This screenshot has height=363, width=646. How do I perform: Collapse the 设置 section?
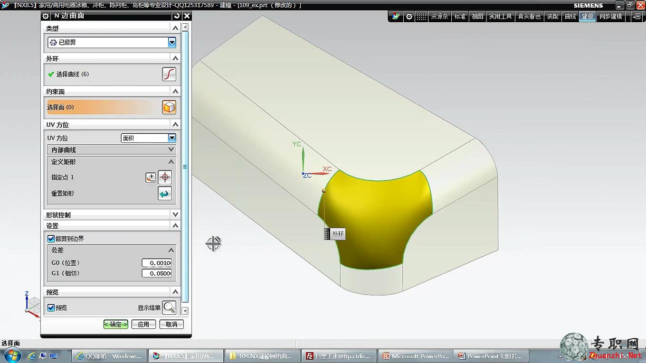click(x=175, y=226)
